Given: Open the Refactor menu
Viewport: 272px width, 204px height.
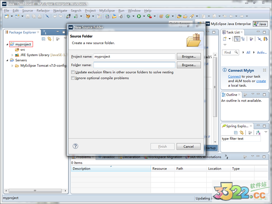Looking at the screenshot, I should point(43,10).
